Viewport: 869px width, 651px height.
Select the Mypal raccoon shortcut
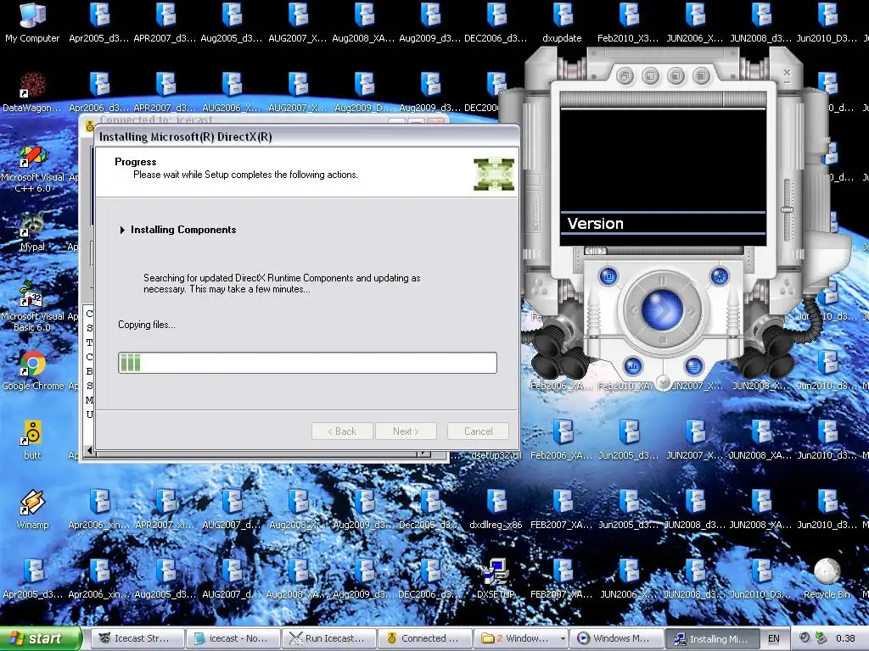point(32,231)
